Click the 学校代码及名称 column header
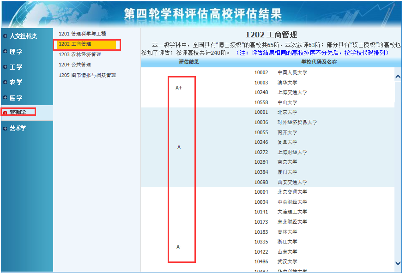This screenshot has height=273, width=406. click(x=319, y=62)
